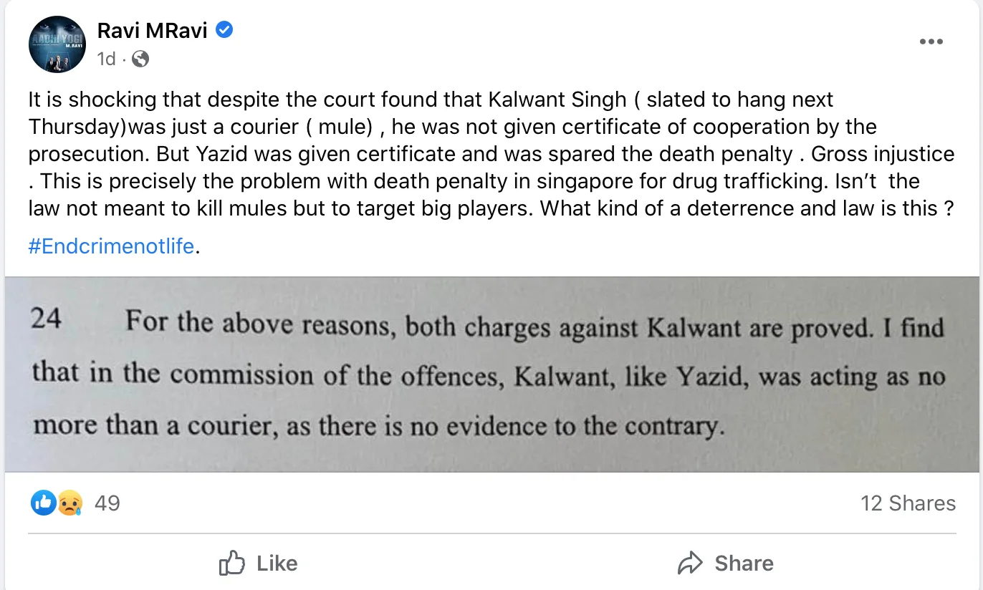Click the globe public audience icon
983x590 pixels.
(x=141, y=59)
